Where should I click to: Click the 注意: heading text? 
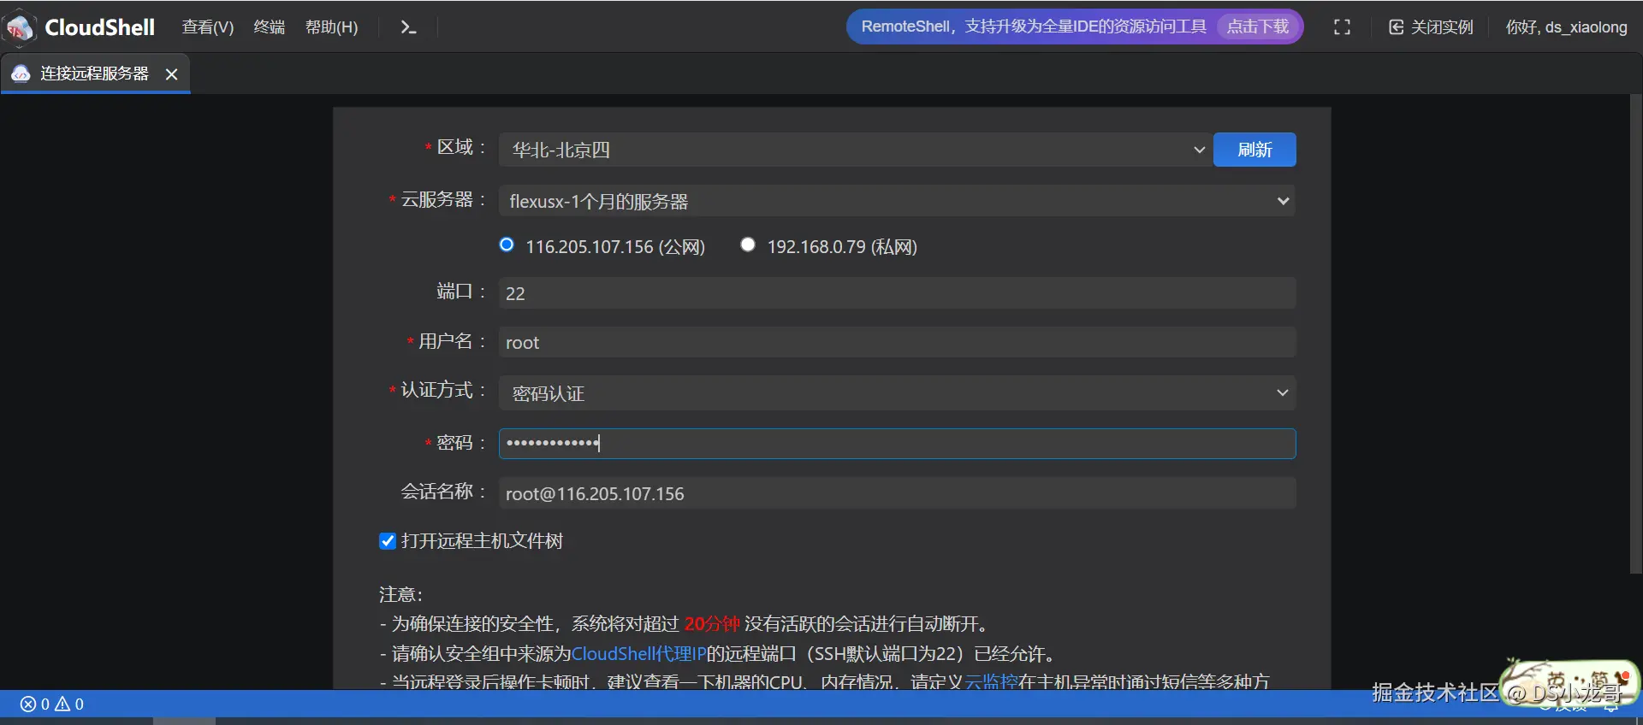(x=400, y=594)
